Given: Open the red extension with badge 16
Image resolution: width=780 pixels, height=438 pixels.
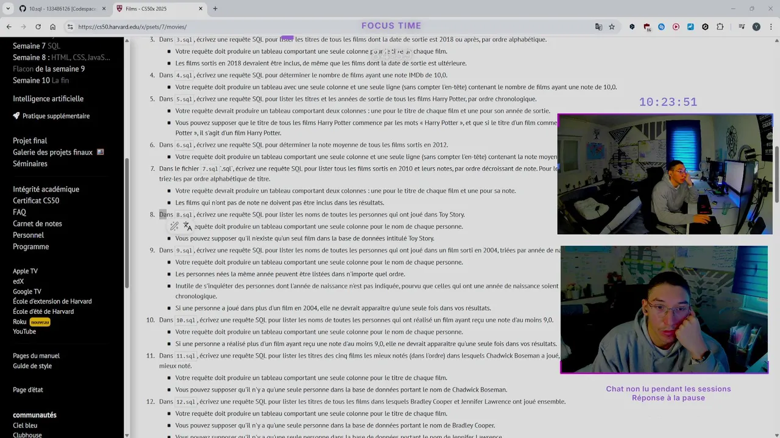Looking at the screenshot, I should coord(647,27).
